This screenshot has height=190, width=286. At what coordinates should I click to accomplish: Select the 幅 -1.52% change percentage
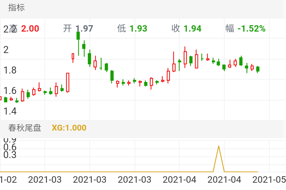(246, 28)
